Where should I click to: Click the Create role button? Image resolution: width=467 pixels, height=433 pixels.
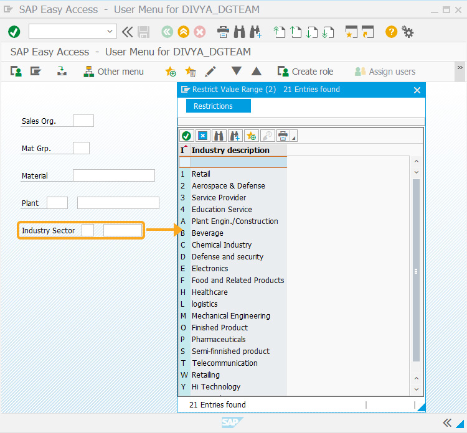pos(305,72)
